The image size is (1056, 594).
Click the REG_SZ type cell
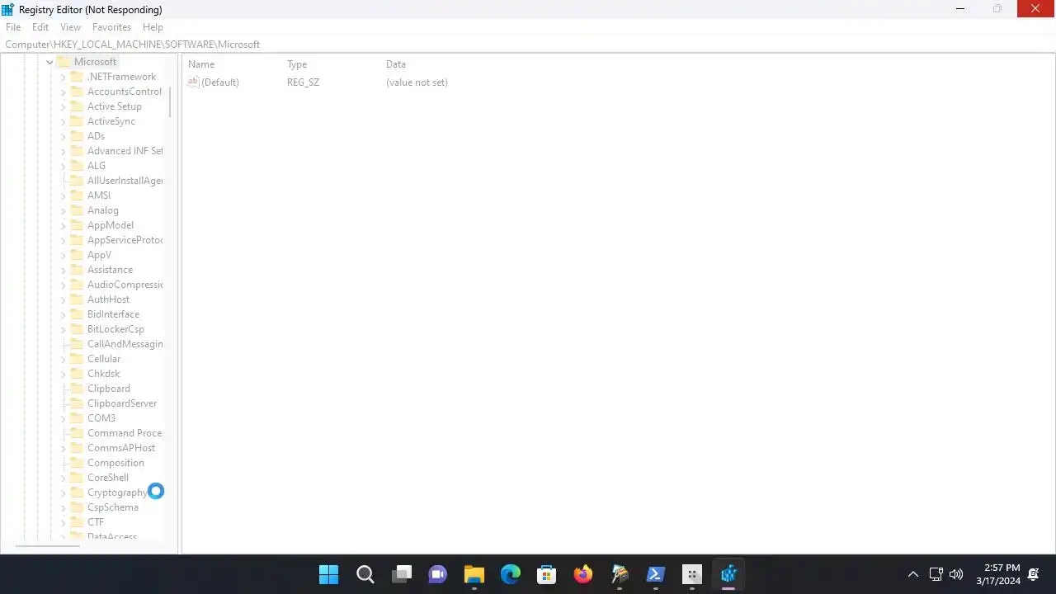[303, 82]
